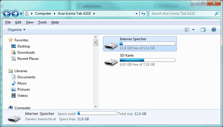Select the Interner Speicher drive label

click(x=133, y=39)
